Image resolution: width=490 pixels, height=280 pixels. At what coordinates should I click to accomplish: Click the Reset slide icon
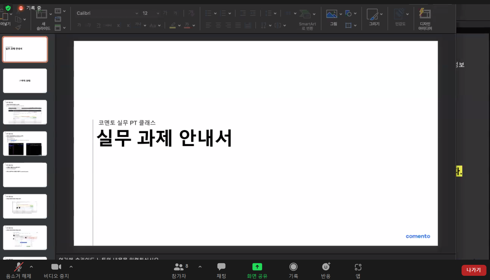tap(58, 19)
